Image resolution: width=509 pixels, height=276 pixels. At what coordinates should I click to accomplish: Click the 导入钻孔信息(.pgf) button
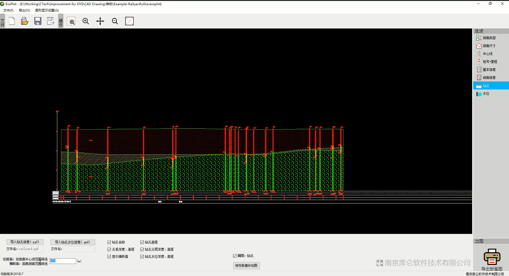click(25, 242)
